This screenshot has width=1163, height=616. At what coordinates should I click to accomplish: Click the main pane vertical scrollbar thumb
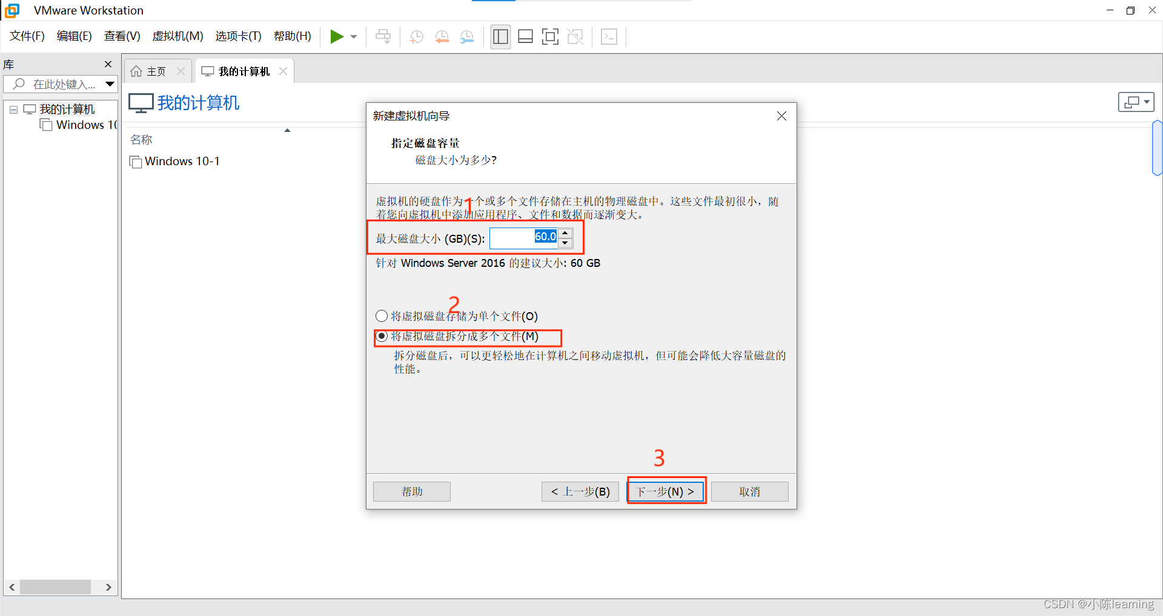pyautogui.click(x=1158, y=148)
